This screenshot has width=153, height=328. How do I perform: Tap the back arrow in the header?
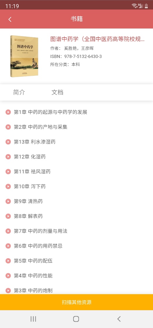tap(10, 19)
